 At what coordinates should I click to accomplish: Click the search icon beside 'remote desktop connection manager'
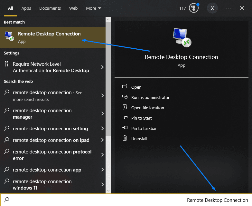(x=6, y=110)
